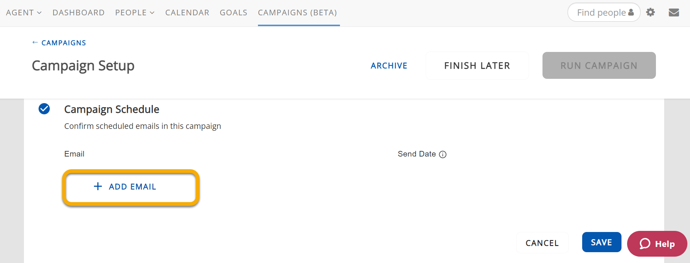The width and height of the screenshot is (690, 263).
Task: Expand the PEOPLE dropdown menu
Action: pyautogui.click(x=135, y=13)
